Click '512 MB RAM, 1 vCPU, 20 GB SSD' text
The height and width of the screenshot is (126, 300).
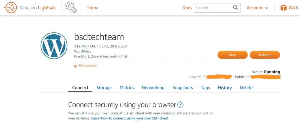tap(100, 46)
